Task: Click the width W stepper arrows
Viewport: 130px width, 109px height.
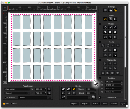Action: 45,89
